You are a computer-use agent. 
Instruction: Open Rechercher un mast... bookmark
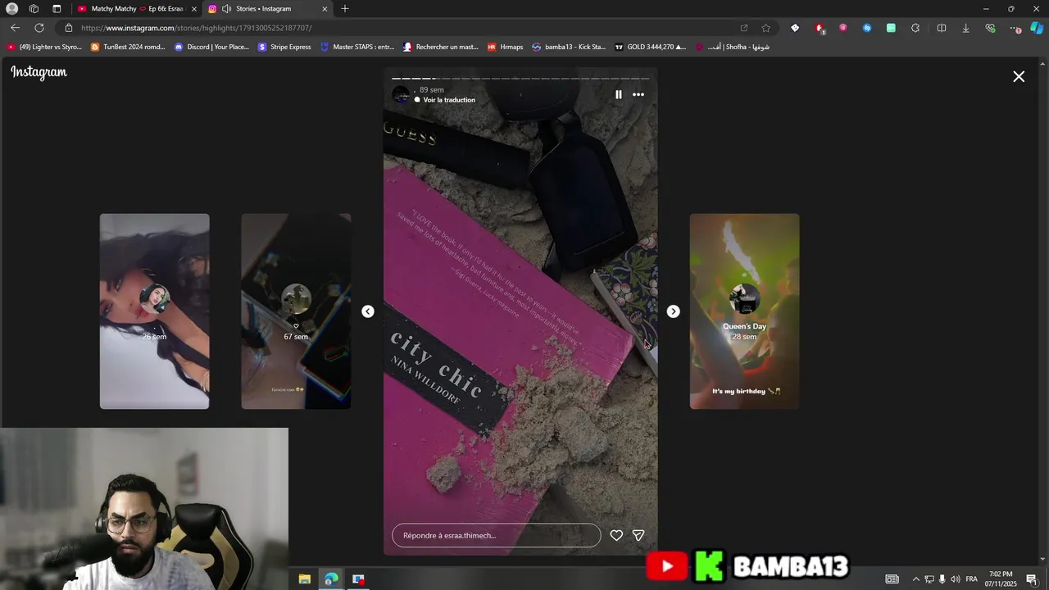point(440,47)
